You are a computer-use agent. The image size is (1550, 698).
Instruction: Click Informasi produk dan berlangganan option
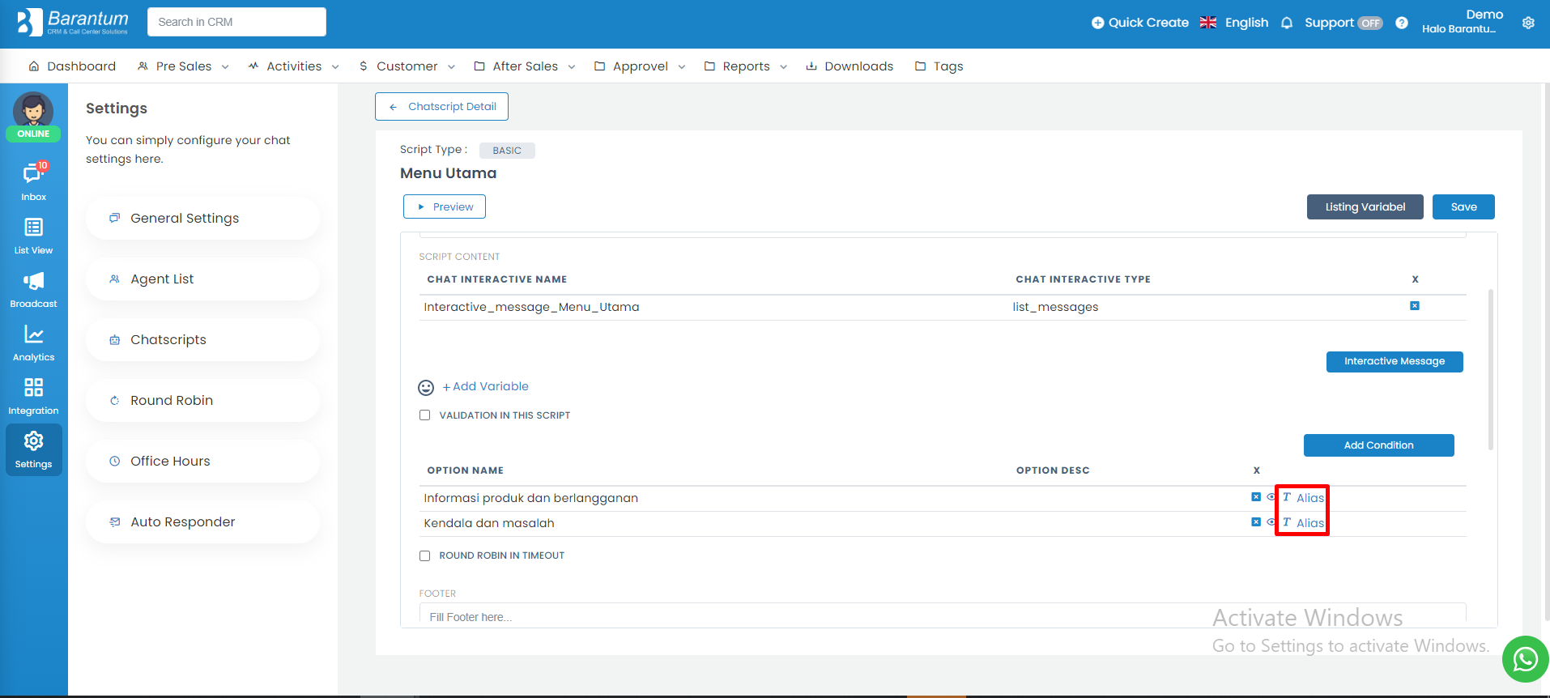point(530,498)
